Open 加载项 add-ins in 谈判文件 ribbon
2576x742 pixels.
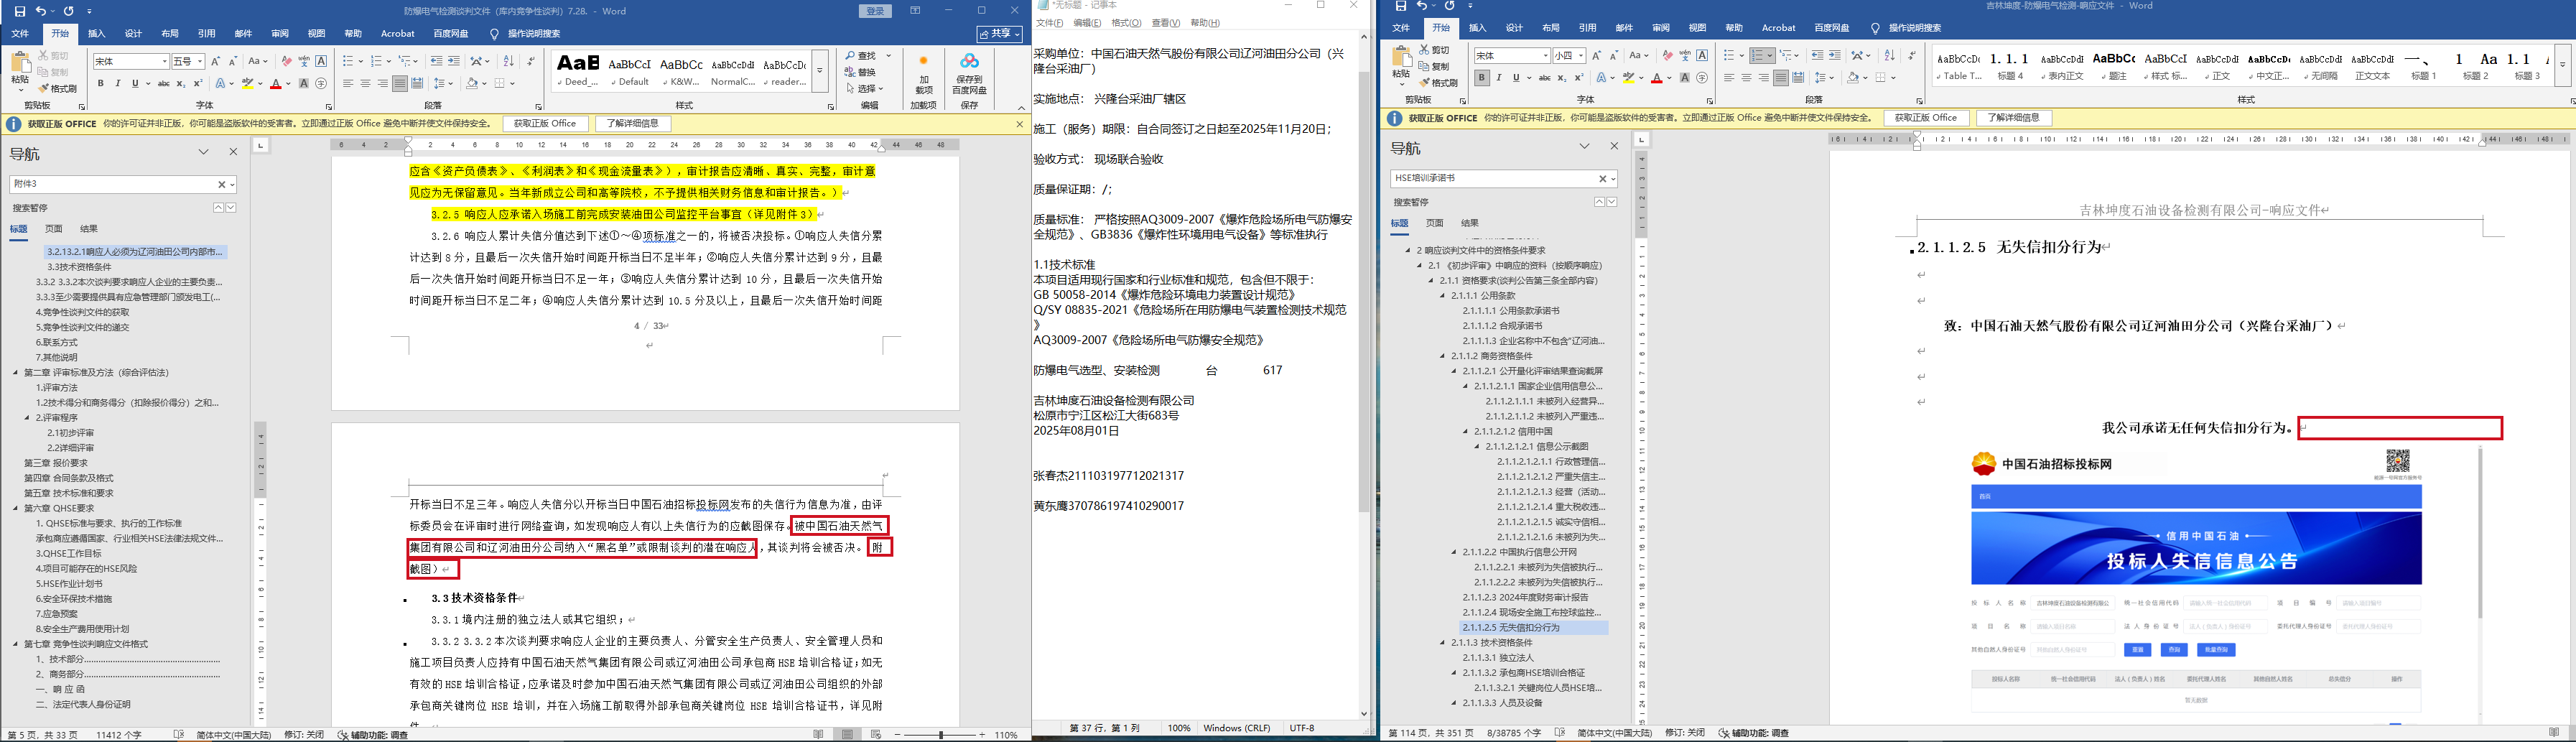pos(923,75)
